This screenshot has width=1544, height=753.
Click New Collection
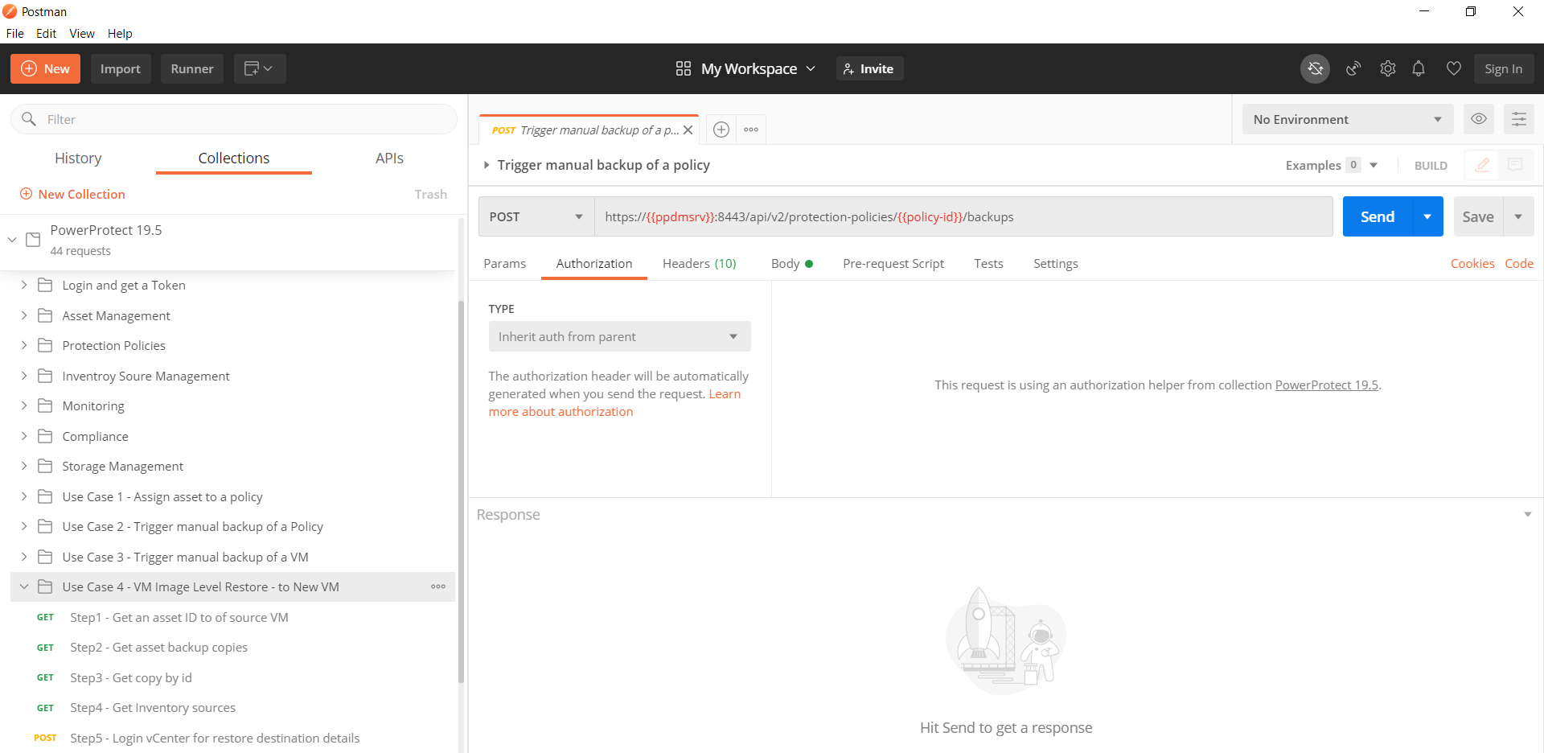72,194
